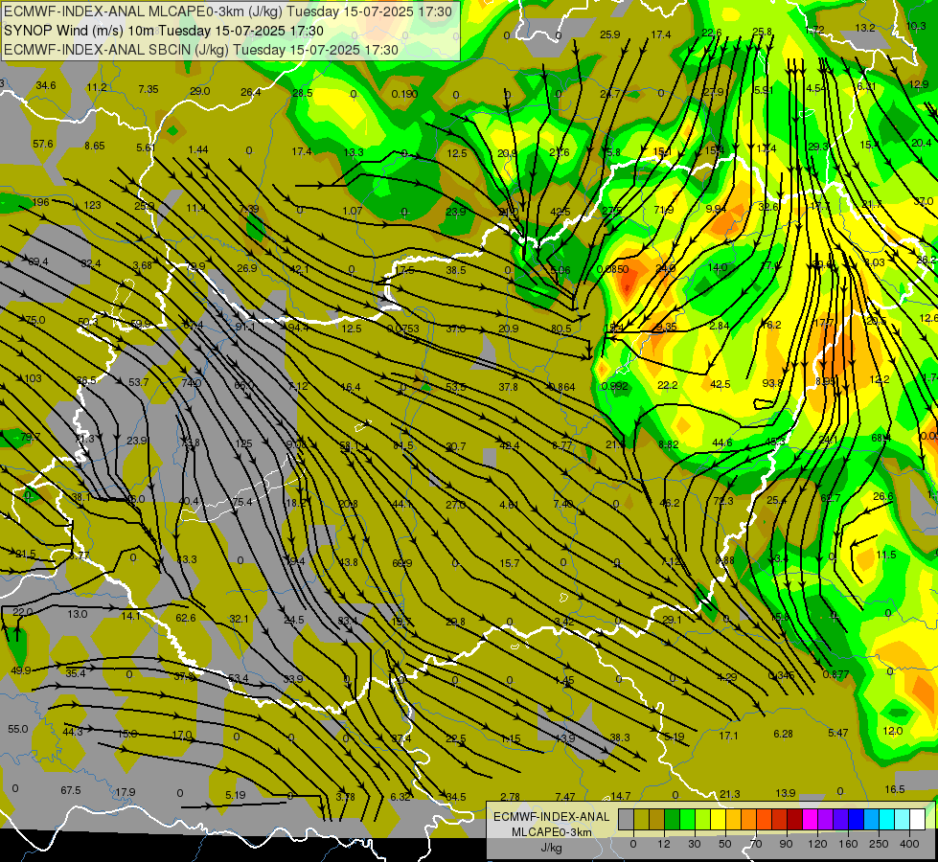Click the map value '15.7'
This screenshot has width=938, height=862.
point(509,563)
